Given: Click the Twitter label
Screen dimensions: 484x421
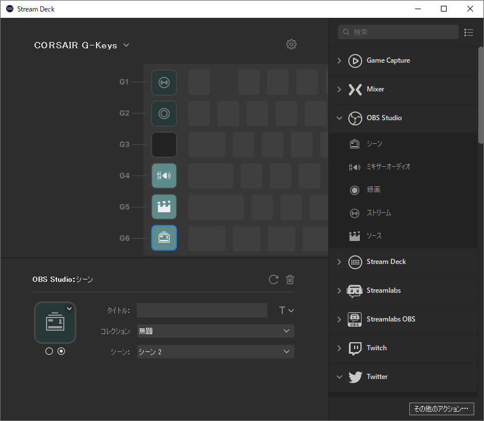Looking at the screenshot, I should tap(377, 377).
